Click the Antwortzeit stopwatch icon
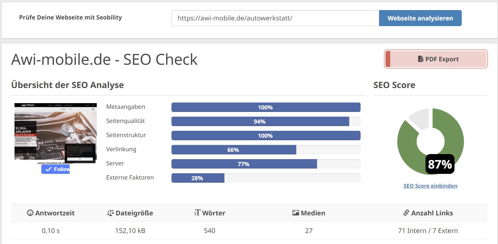The height and width of the screenshot is (244, 498). click(30, 213)
